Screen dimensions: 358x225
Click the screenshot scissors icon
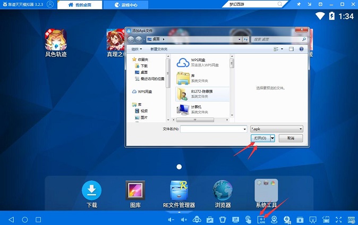point(313,220)
